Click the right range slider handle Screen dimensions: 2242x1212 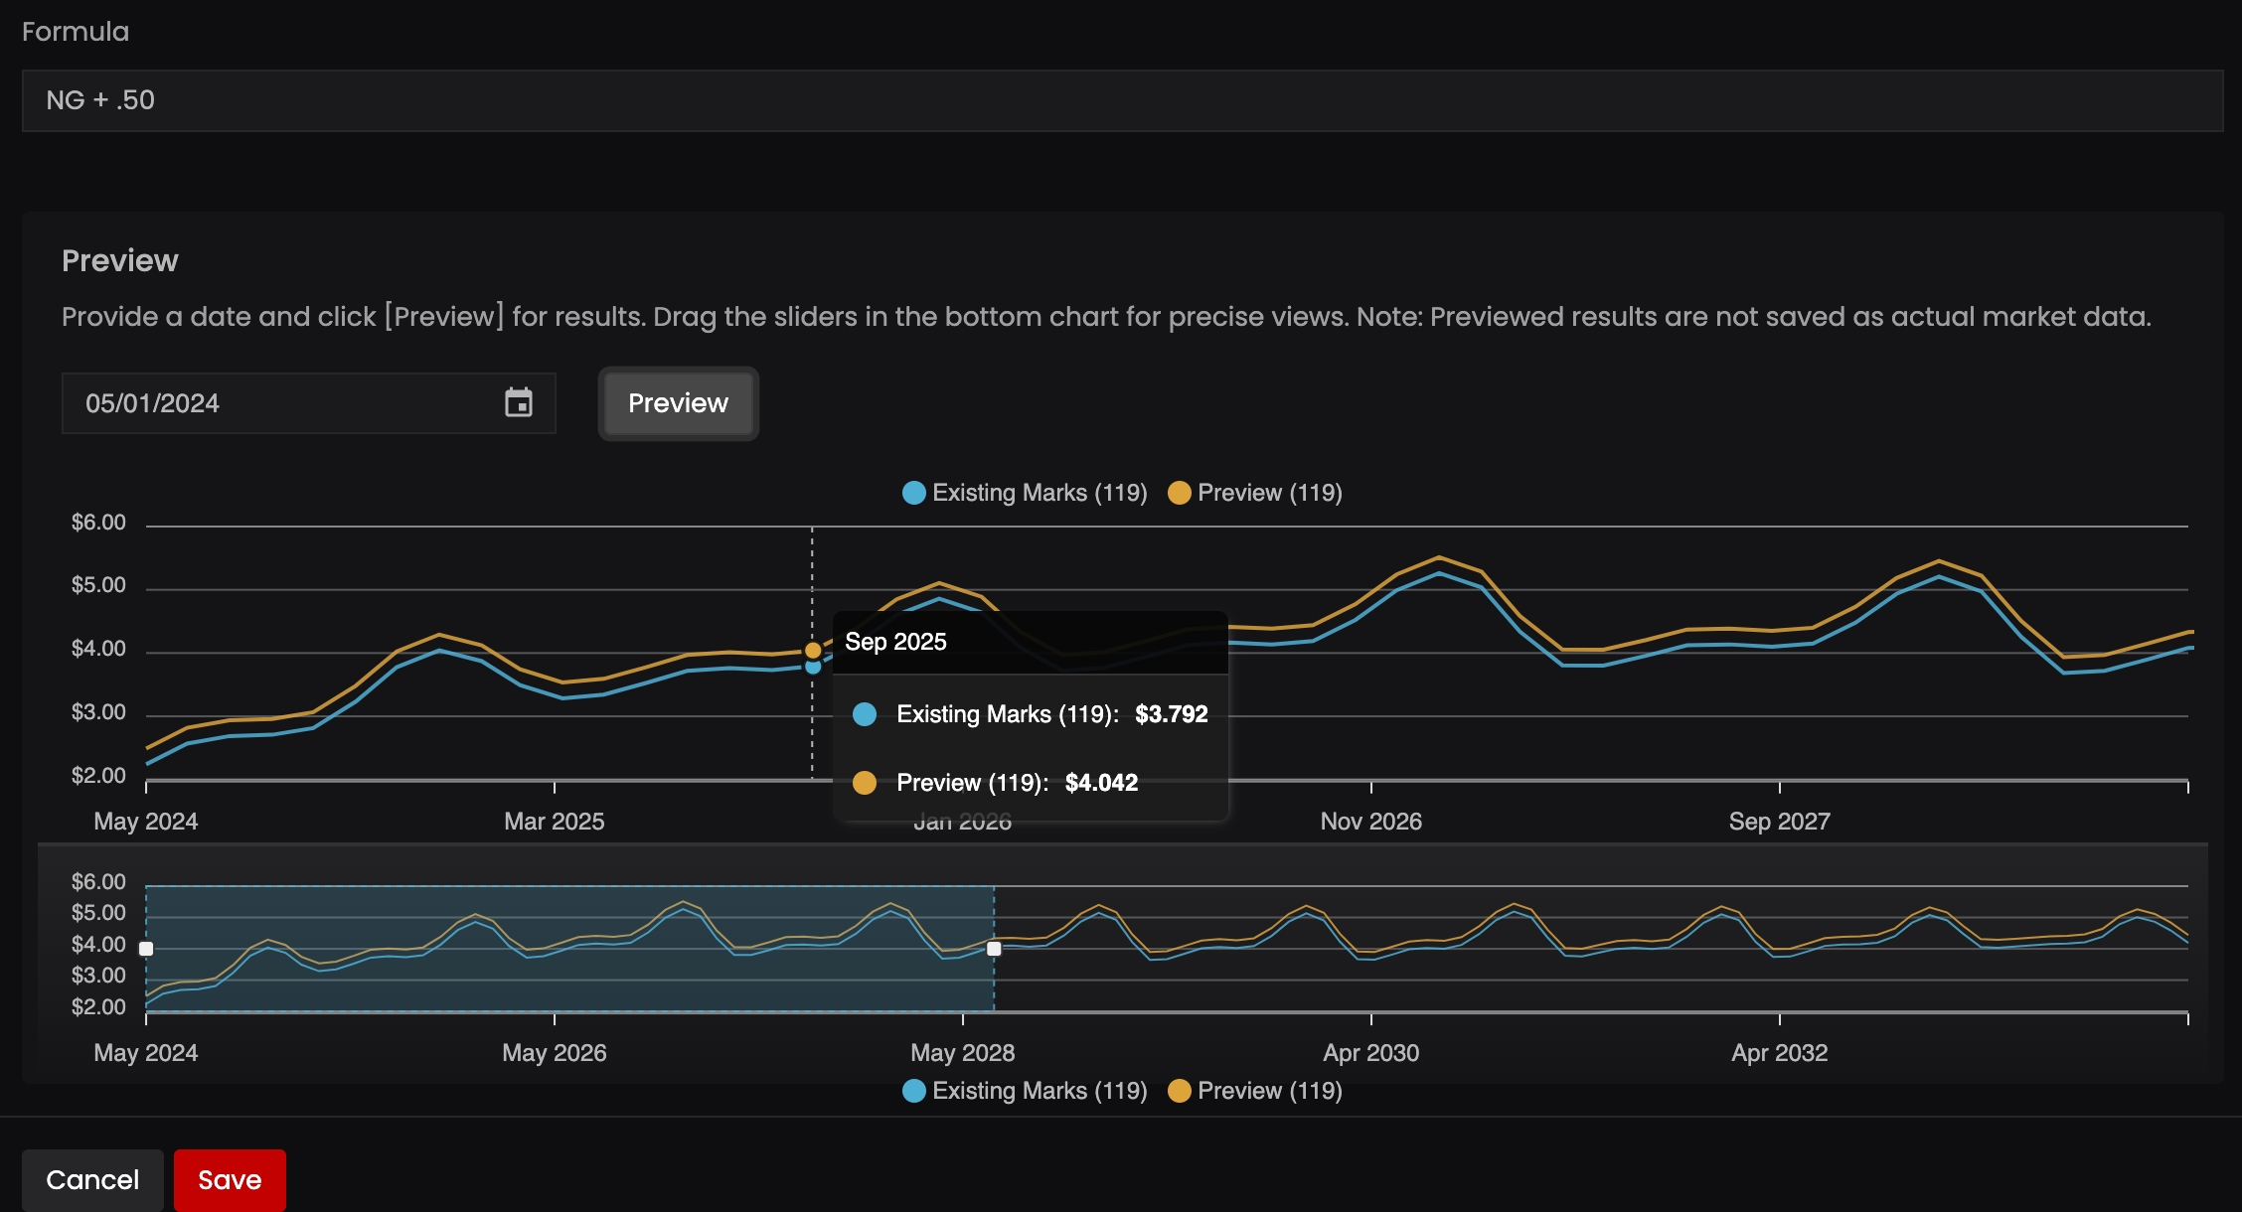[x=994, y=949]
